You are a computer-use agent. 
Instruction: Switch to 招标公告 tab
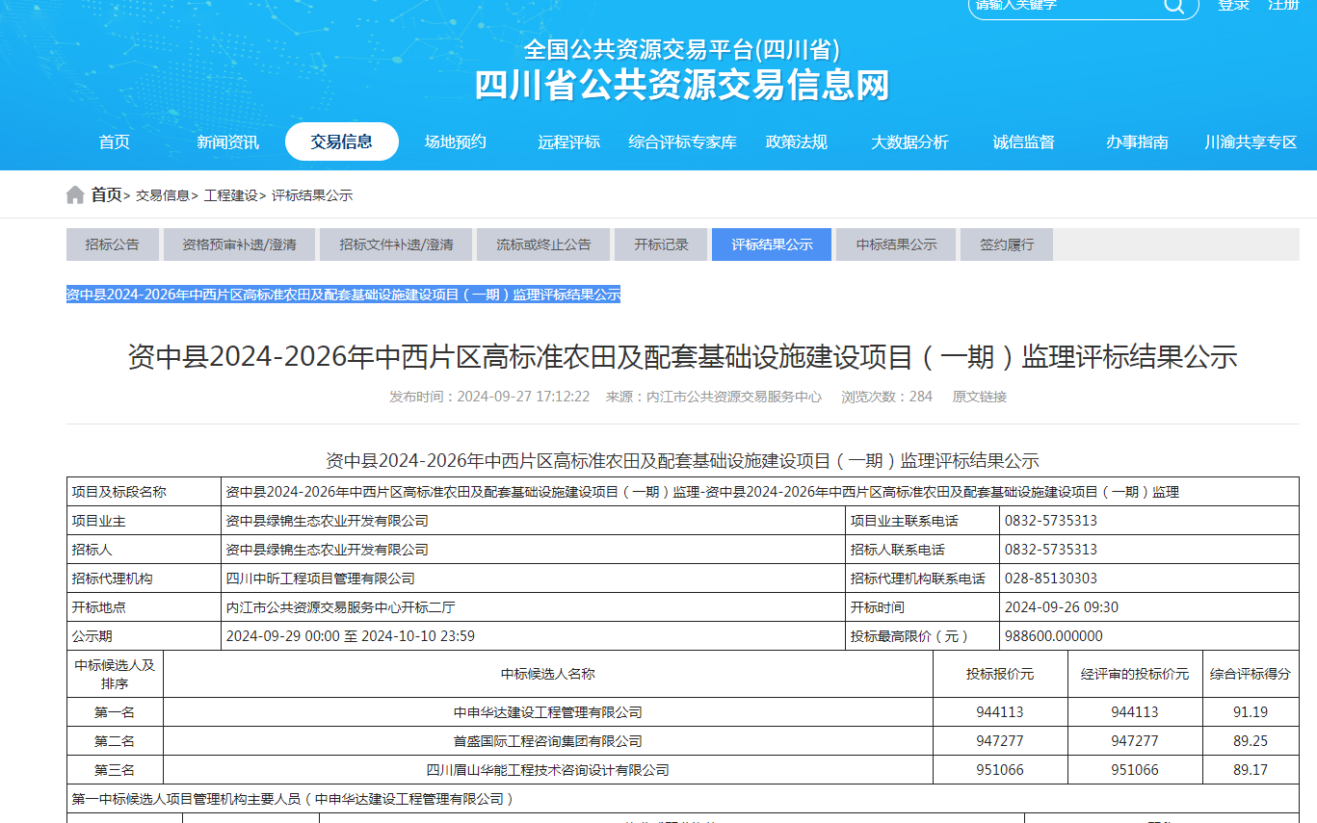[112, 244]
